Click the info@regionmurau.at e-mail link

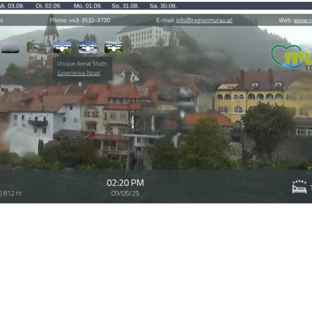click(x=204, y=20)
